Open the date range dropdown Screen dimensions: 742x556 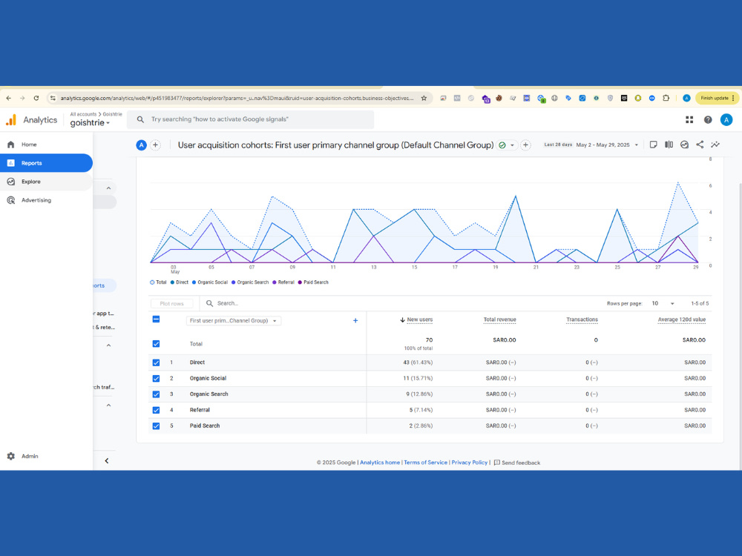coord(607,145)
